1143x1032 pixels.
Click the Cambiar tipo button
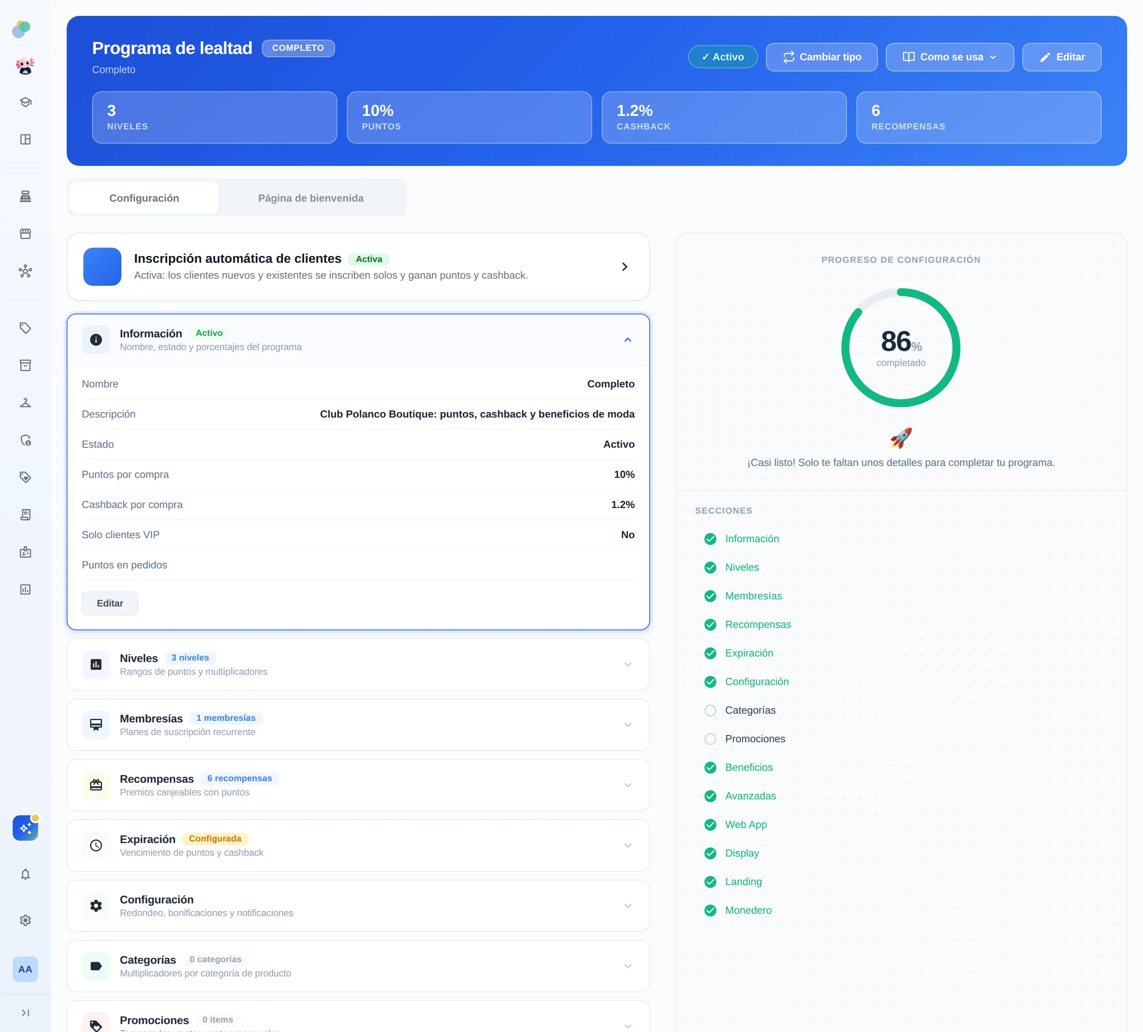click(x=822, y=57)
